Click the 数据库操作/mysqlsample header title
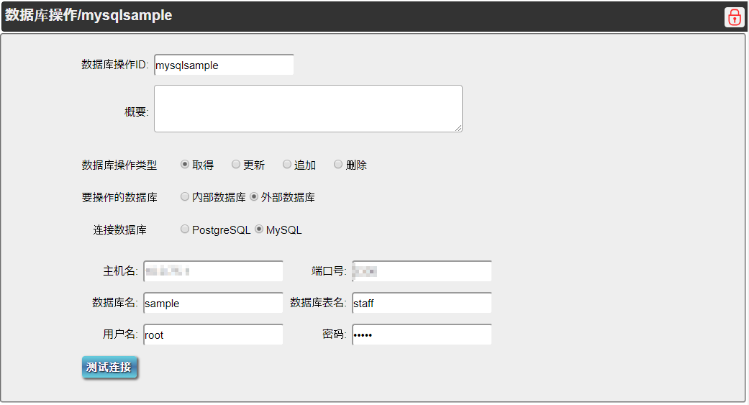 [x=88, y=15]
